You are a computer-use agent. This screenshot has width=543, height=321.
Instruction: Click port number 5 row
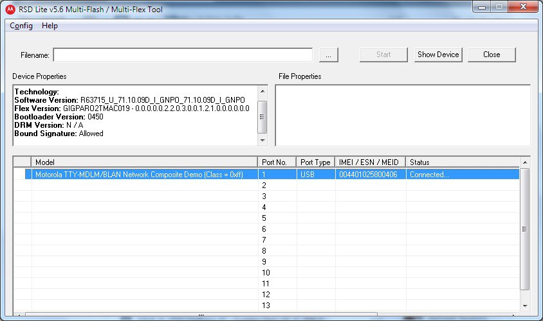tap(266, 218)
